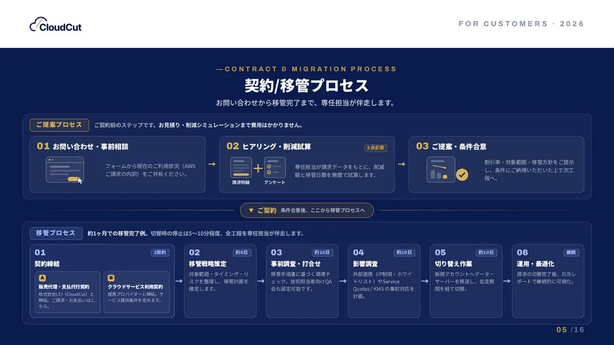Image resolution: width=614 pixels, height=345 pixels.
Task: Click the 運用・最適化 step title
Action: 535,264
